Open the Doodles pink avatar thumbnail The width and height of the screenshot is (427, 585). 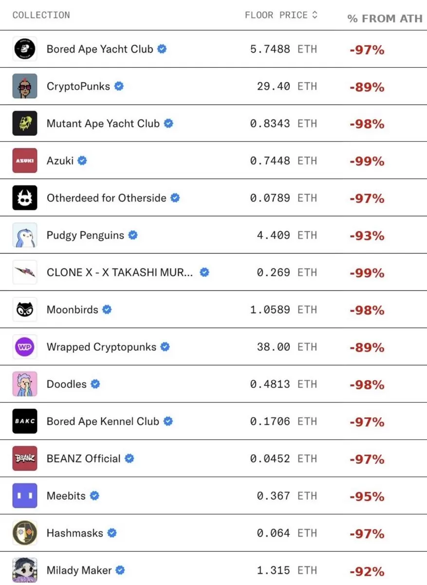[x=24, y=384]
